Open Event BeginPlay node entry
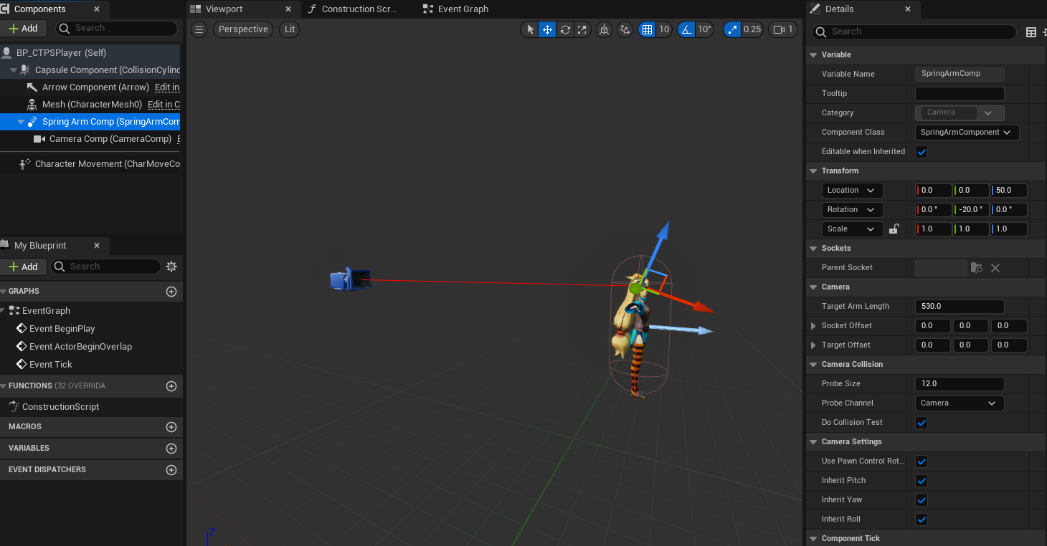 [x=62, y=328]
